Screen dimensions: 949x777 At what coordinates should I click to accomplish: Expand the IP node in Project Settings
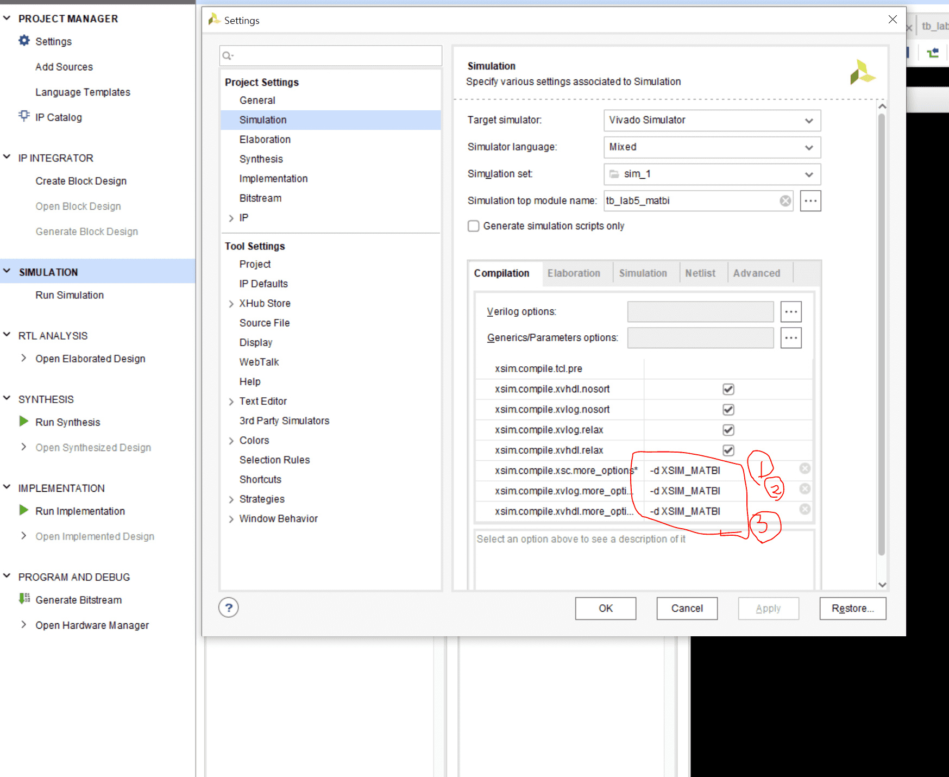231,218
